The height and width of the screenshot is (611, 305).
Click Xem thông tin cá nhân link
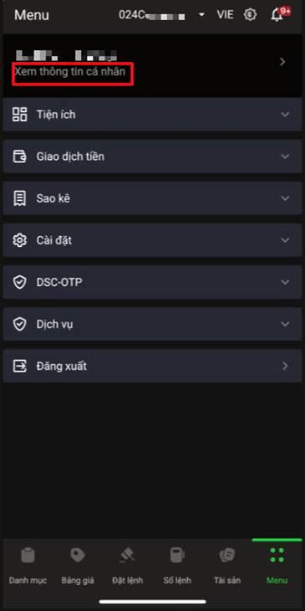click(x=70, y=72)
